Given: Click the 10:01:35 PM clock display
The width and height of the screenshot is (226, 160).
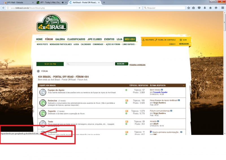Looking at the screenshot, I should click(x=50, y=64).
